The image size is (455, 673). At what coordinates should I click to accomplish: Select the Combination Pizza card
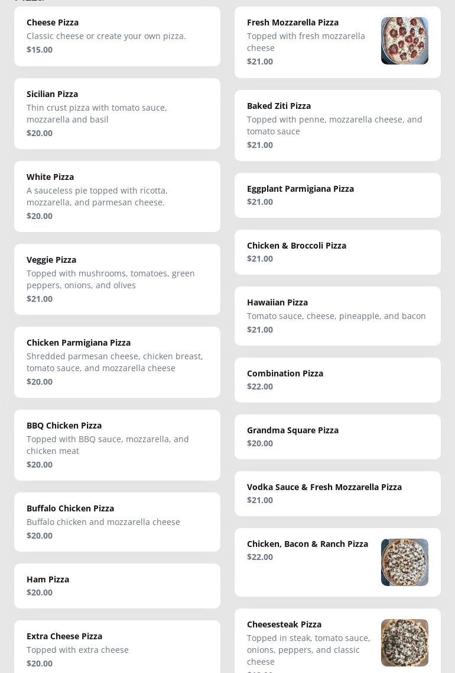coord(337,380)
